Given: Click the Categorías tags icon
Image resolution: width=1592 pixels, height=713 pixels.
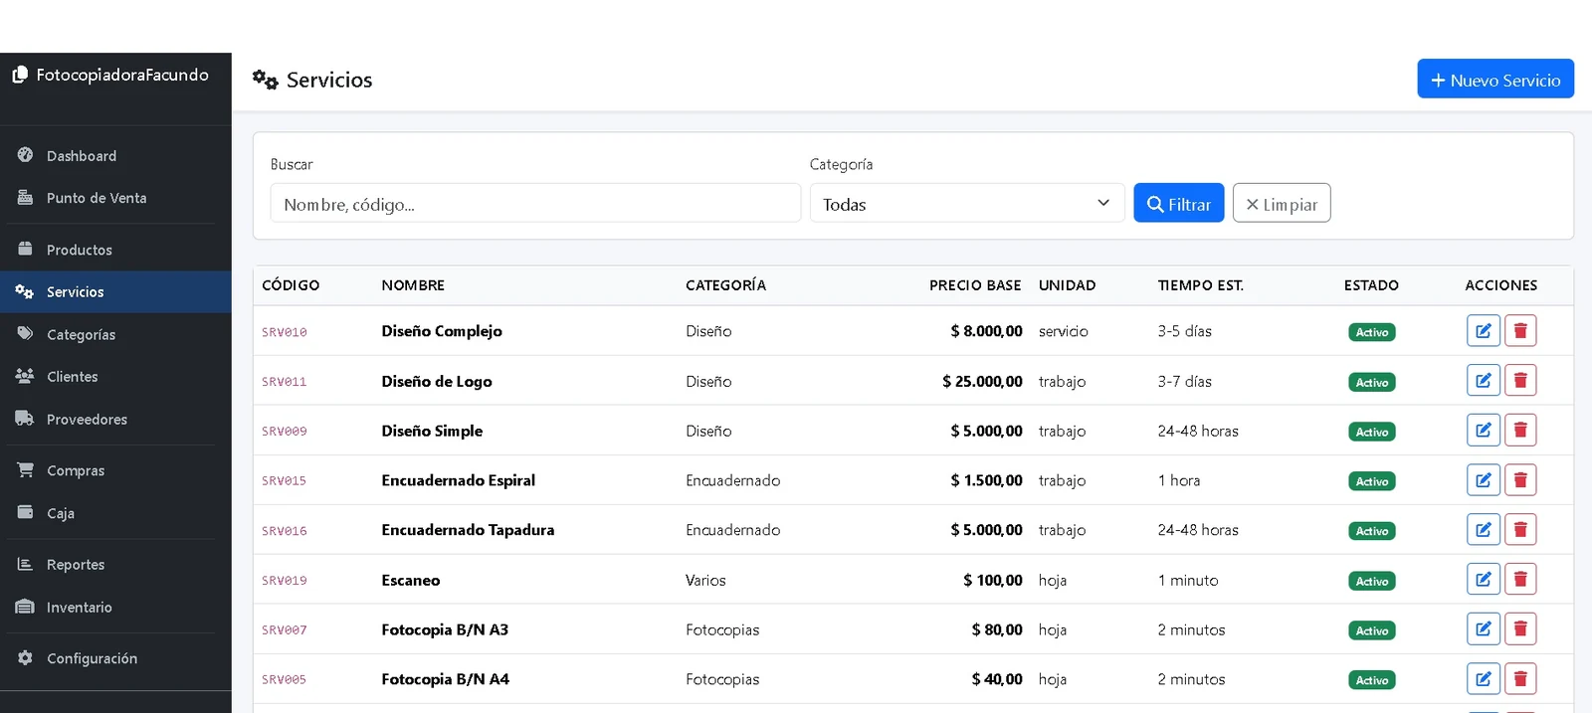Looking at the screenshot, I should pyautogui.click(x=25, y=334).
